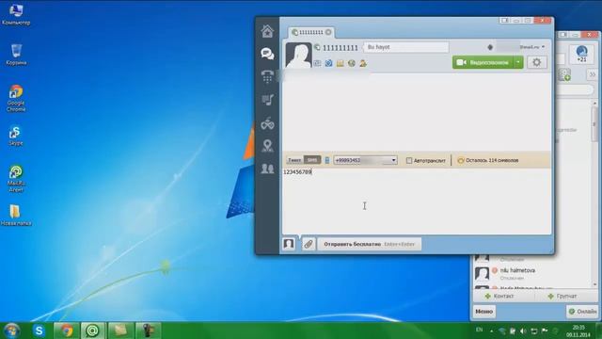Screen dimensions: 602x339
Task: Open the games controller icon in sidebar
Action: click(x=267, y=123)
